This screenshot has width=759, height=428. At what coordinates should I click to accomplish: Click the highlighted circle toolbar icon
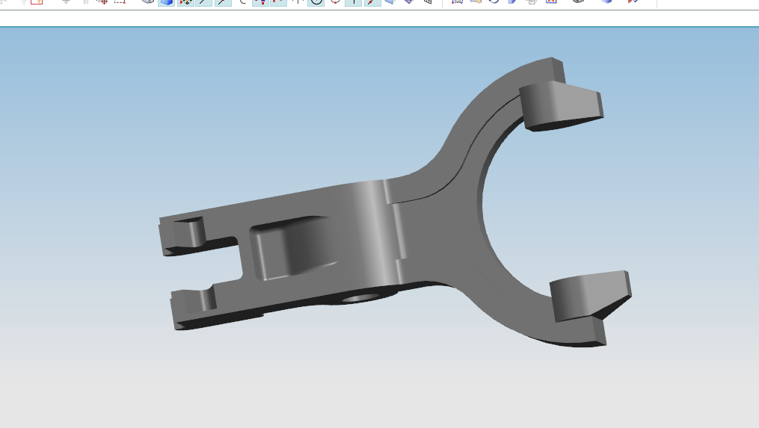click(316, 2)
